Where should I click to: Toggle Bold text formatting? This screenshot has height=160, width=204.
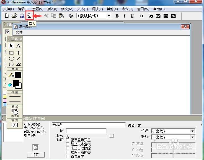[117, 16]
